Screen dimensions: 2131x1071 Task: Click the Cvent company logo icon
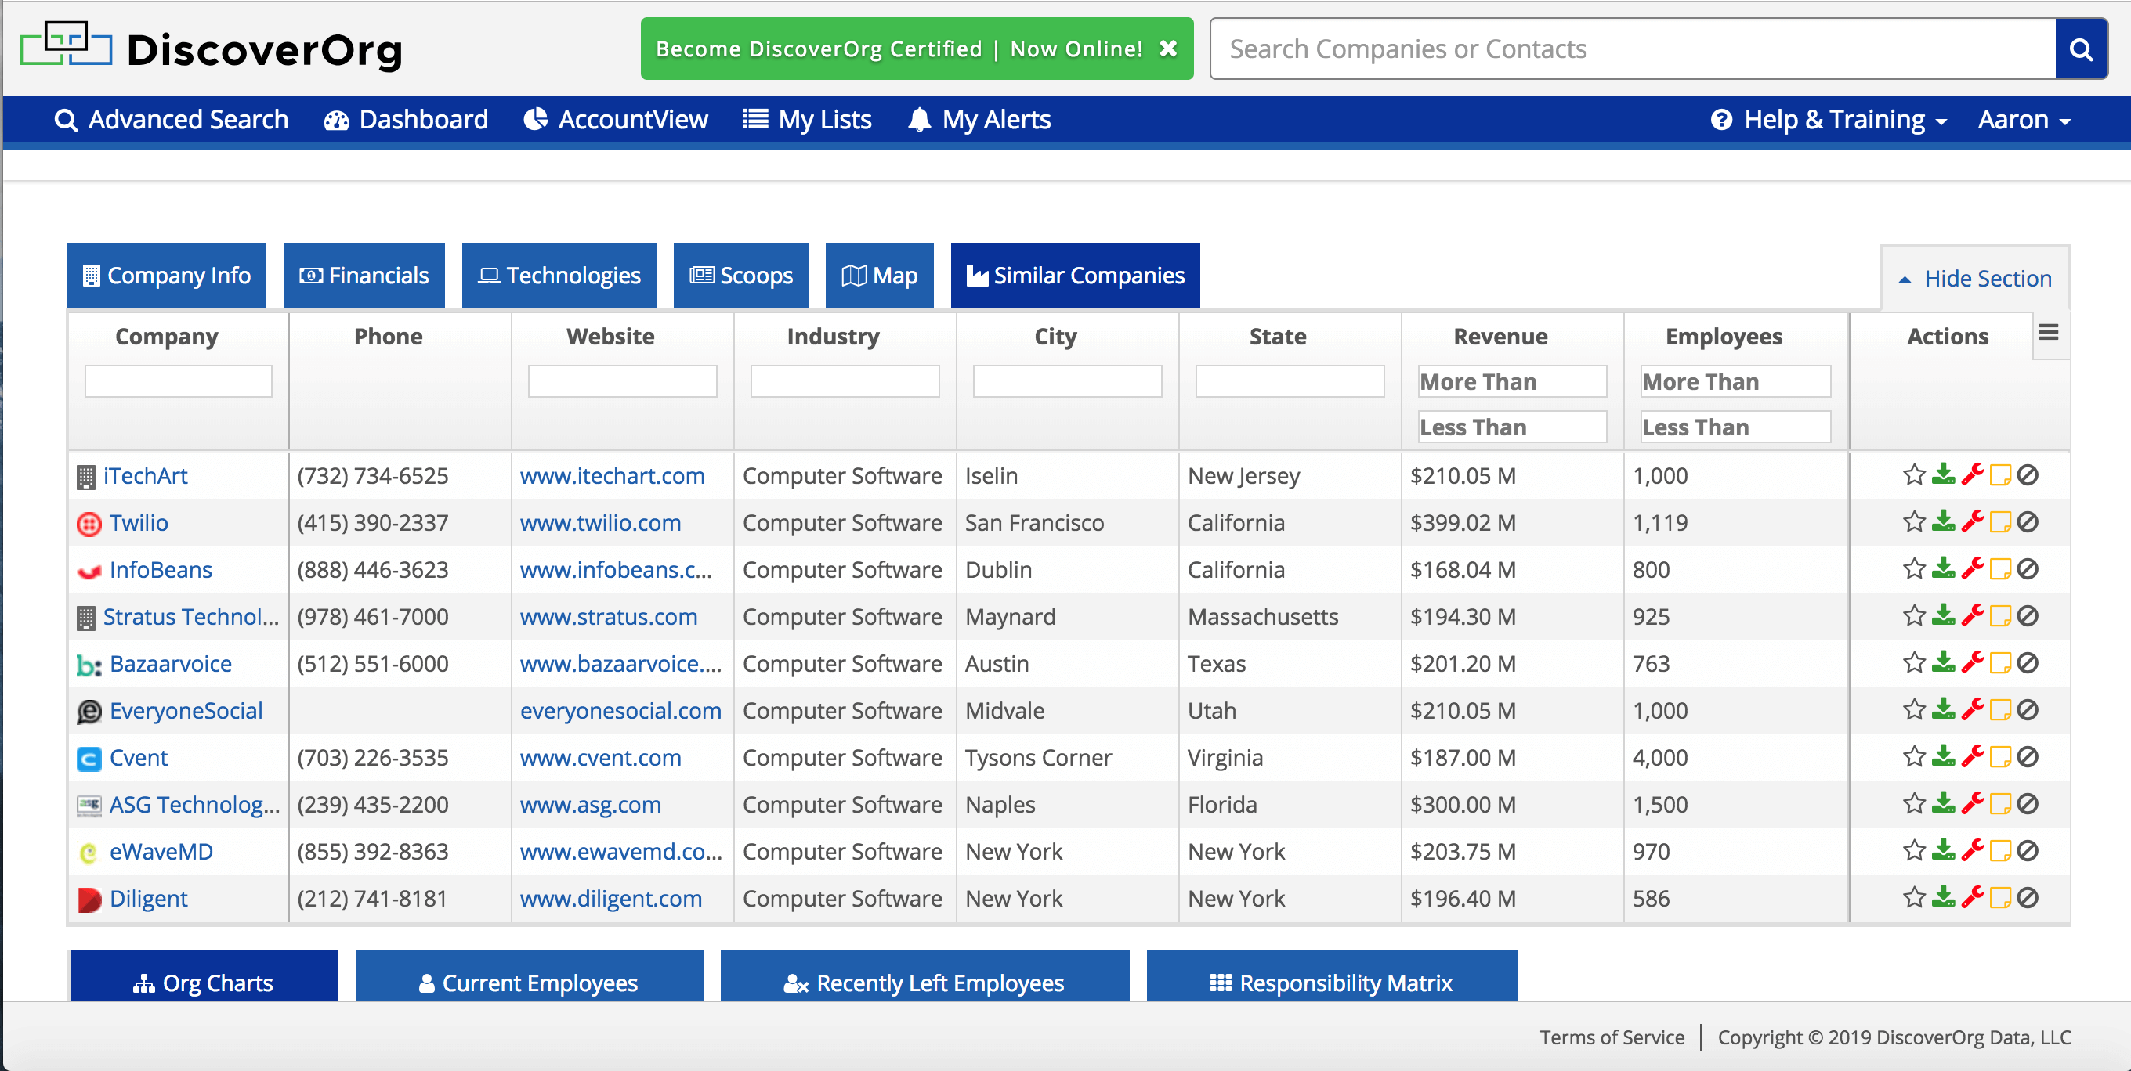[89, 759]
